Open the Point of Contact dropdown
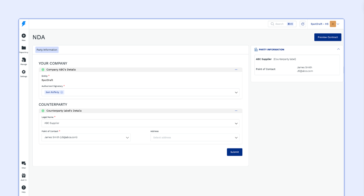This screenshot has width=364, height=196. point(127,137)
